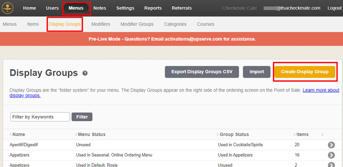343x167 pixels.
Task: Sort by Name column header
Action: 18,134
